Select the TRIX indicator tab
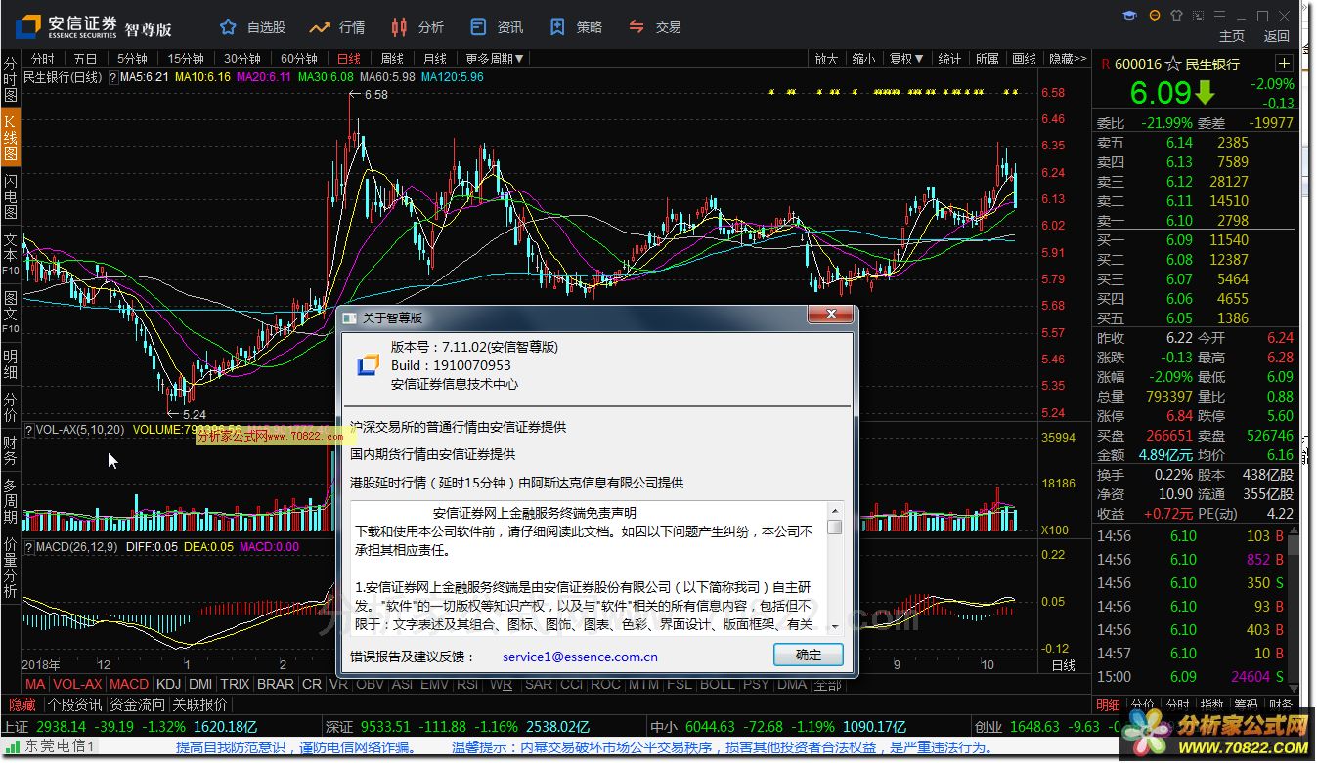The height and width of the screenshot is (763, 1317). pos(235,685)
